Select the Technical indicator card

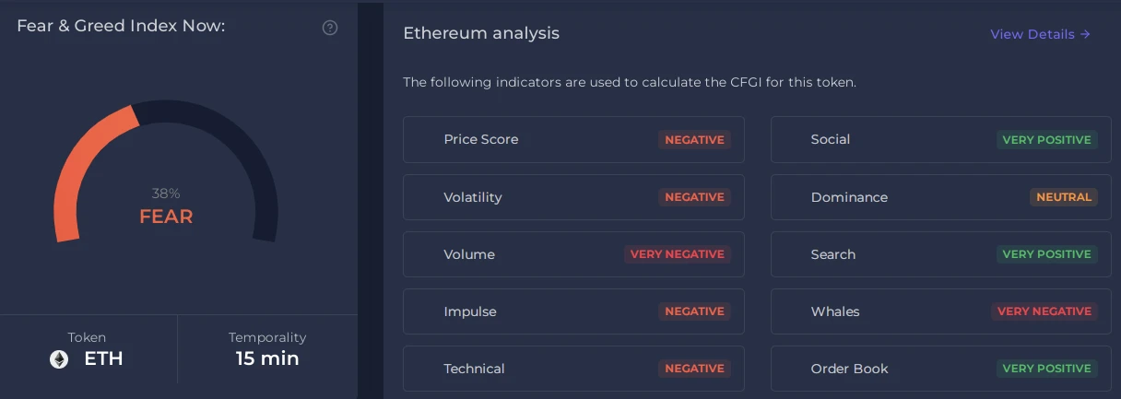pyautogui.click(x=573, y=369)
